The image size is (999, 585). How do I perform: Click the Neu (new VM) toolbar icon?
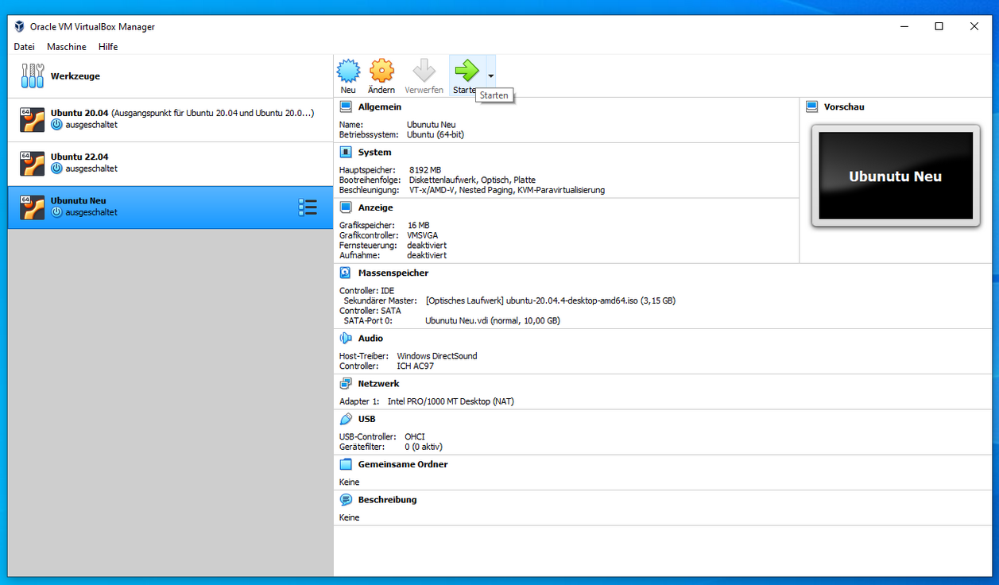click(348, 71)
